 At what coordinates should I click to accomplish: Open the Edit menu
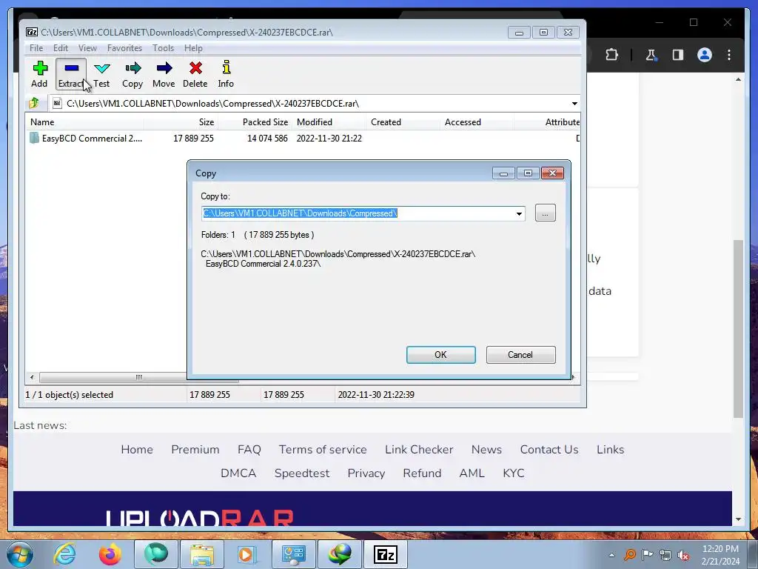tap(61, 48)
